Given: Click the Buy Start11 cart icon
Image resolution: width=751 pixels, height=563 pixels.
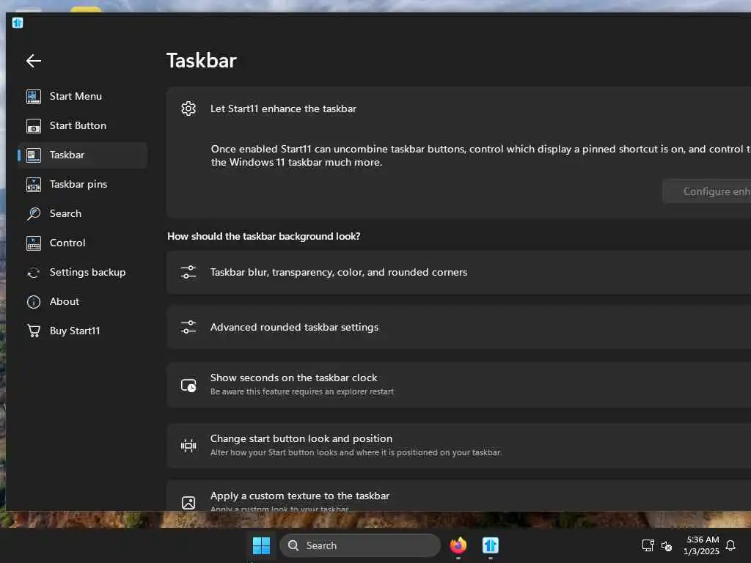Looking at the screenshot, I should (34, 331).
